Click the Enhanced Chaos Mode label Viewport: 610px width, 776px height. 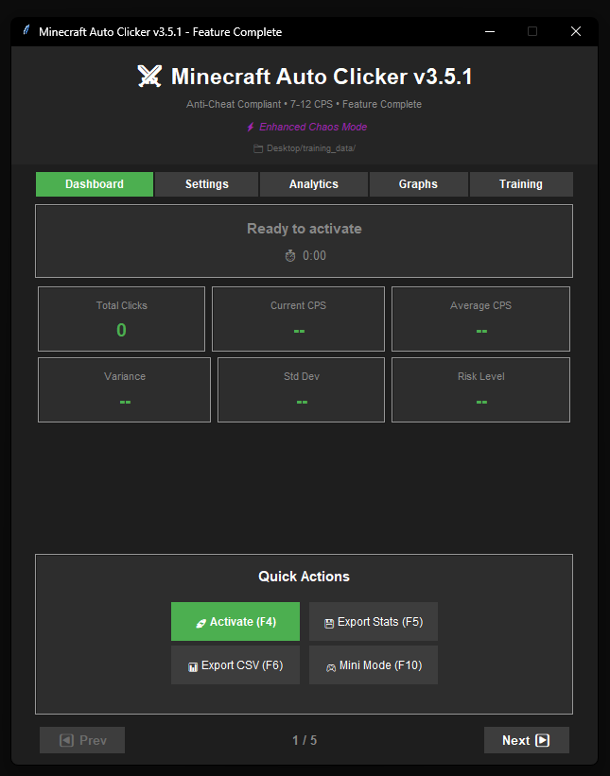[x=313, y=128]
